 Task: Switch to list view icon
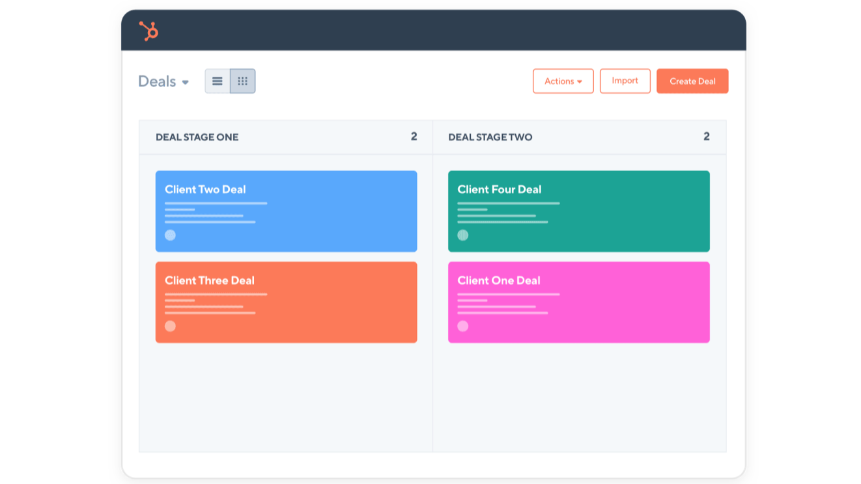(x=217, y=81)
